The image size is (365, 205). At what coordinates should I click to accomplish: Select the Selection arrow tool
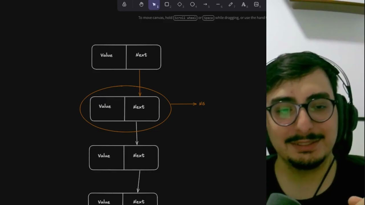pyautogui.click(x=154, y=5)
